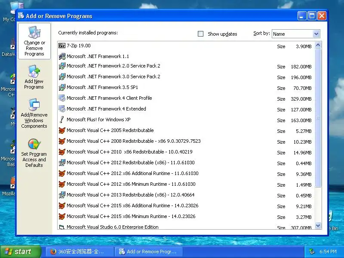Click the Visual C++ 2015 Minimum Runtime icon
This screenshot has height=258, width=344.
click(62, 216)
